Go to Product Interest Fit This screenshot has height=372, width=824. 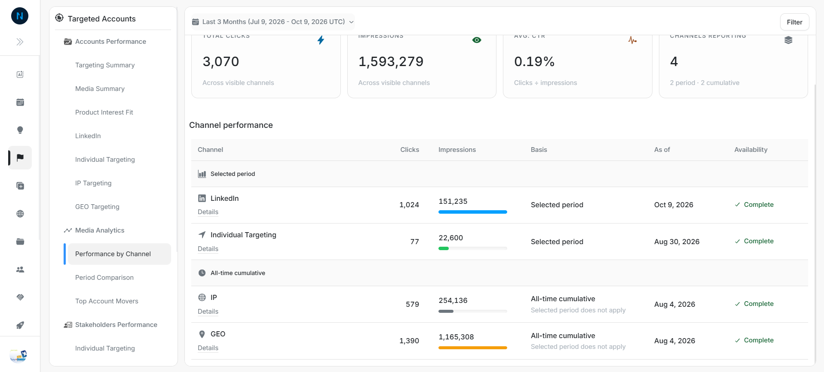pos(104,112)
